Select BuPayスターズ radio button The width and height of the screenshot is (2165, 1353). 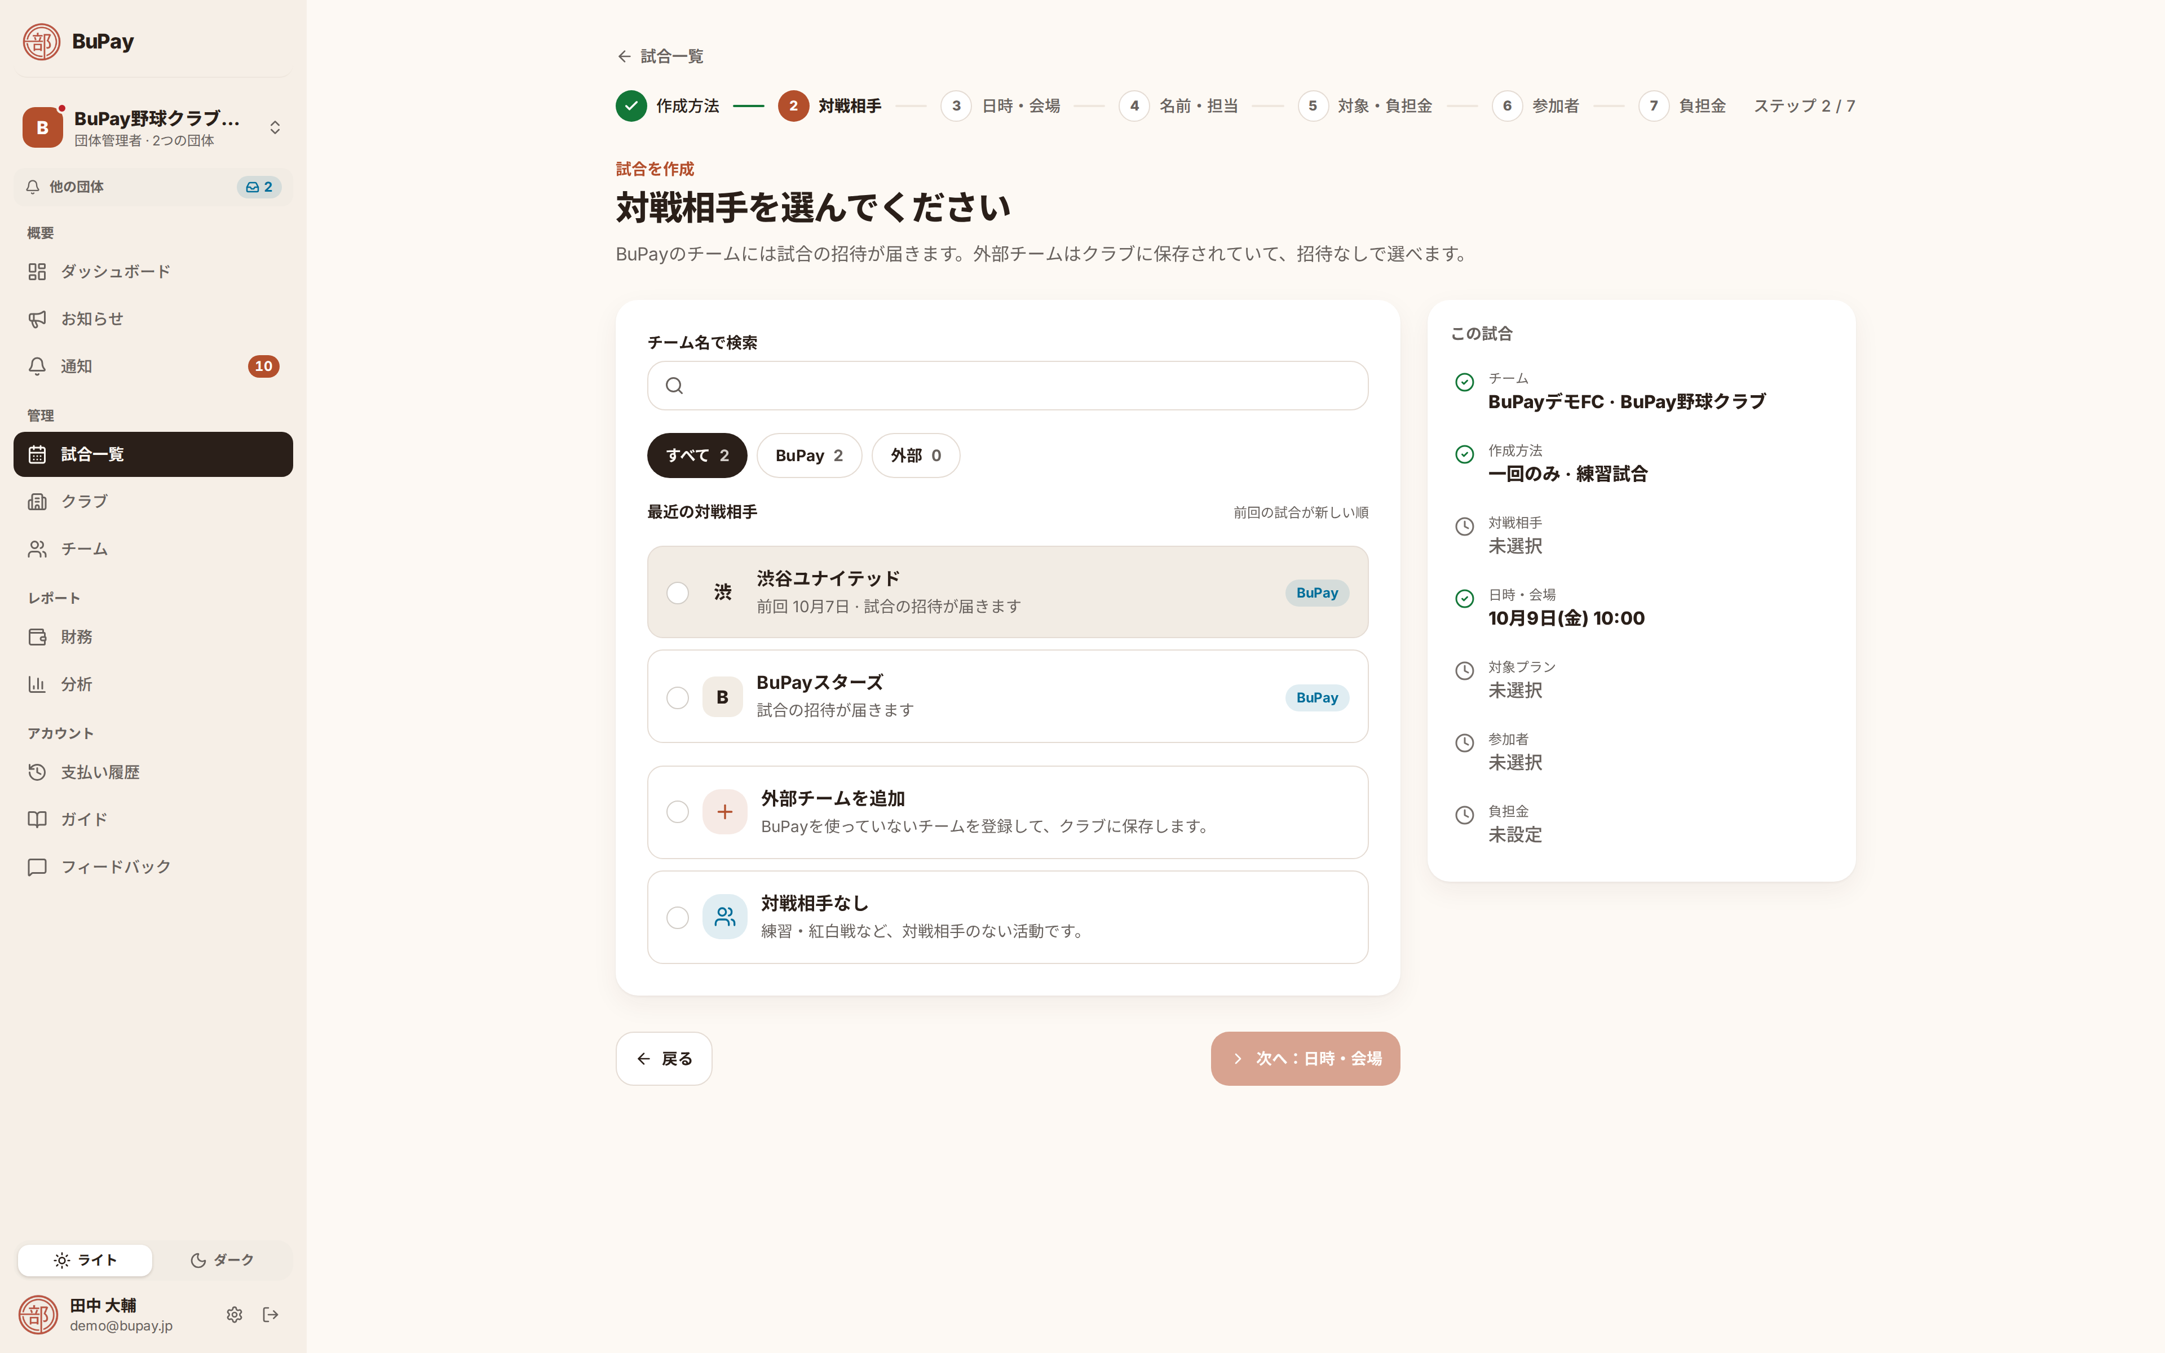pos(677,697)
